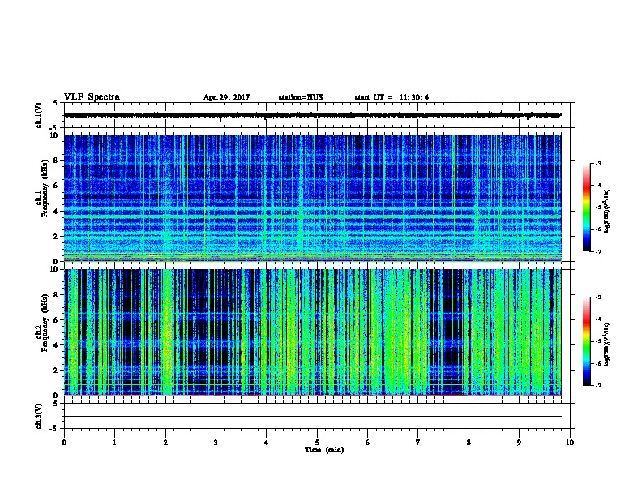This screenshot has width=642, height=496.
Task: Click the -3 tick on ch.1 colorbar
Action: coord(597,163)
